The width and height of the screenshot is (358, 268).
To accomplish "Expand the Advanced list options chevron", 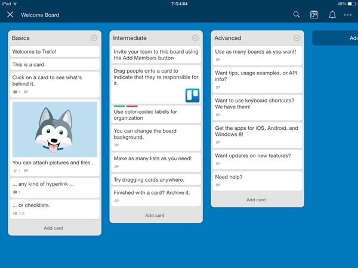I will click(297, 38).
